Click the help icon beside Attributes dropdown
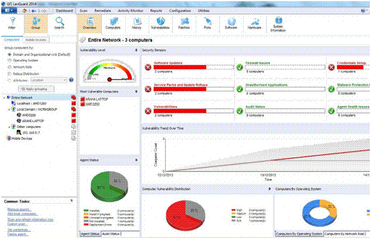Screen dimensions: 371x239 tap(71, 80)
